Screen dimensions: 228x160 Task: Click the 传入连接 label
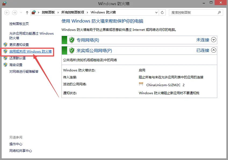pos(70,77)
